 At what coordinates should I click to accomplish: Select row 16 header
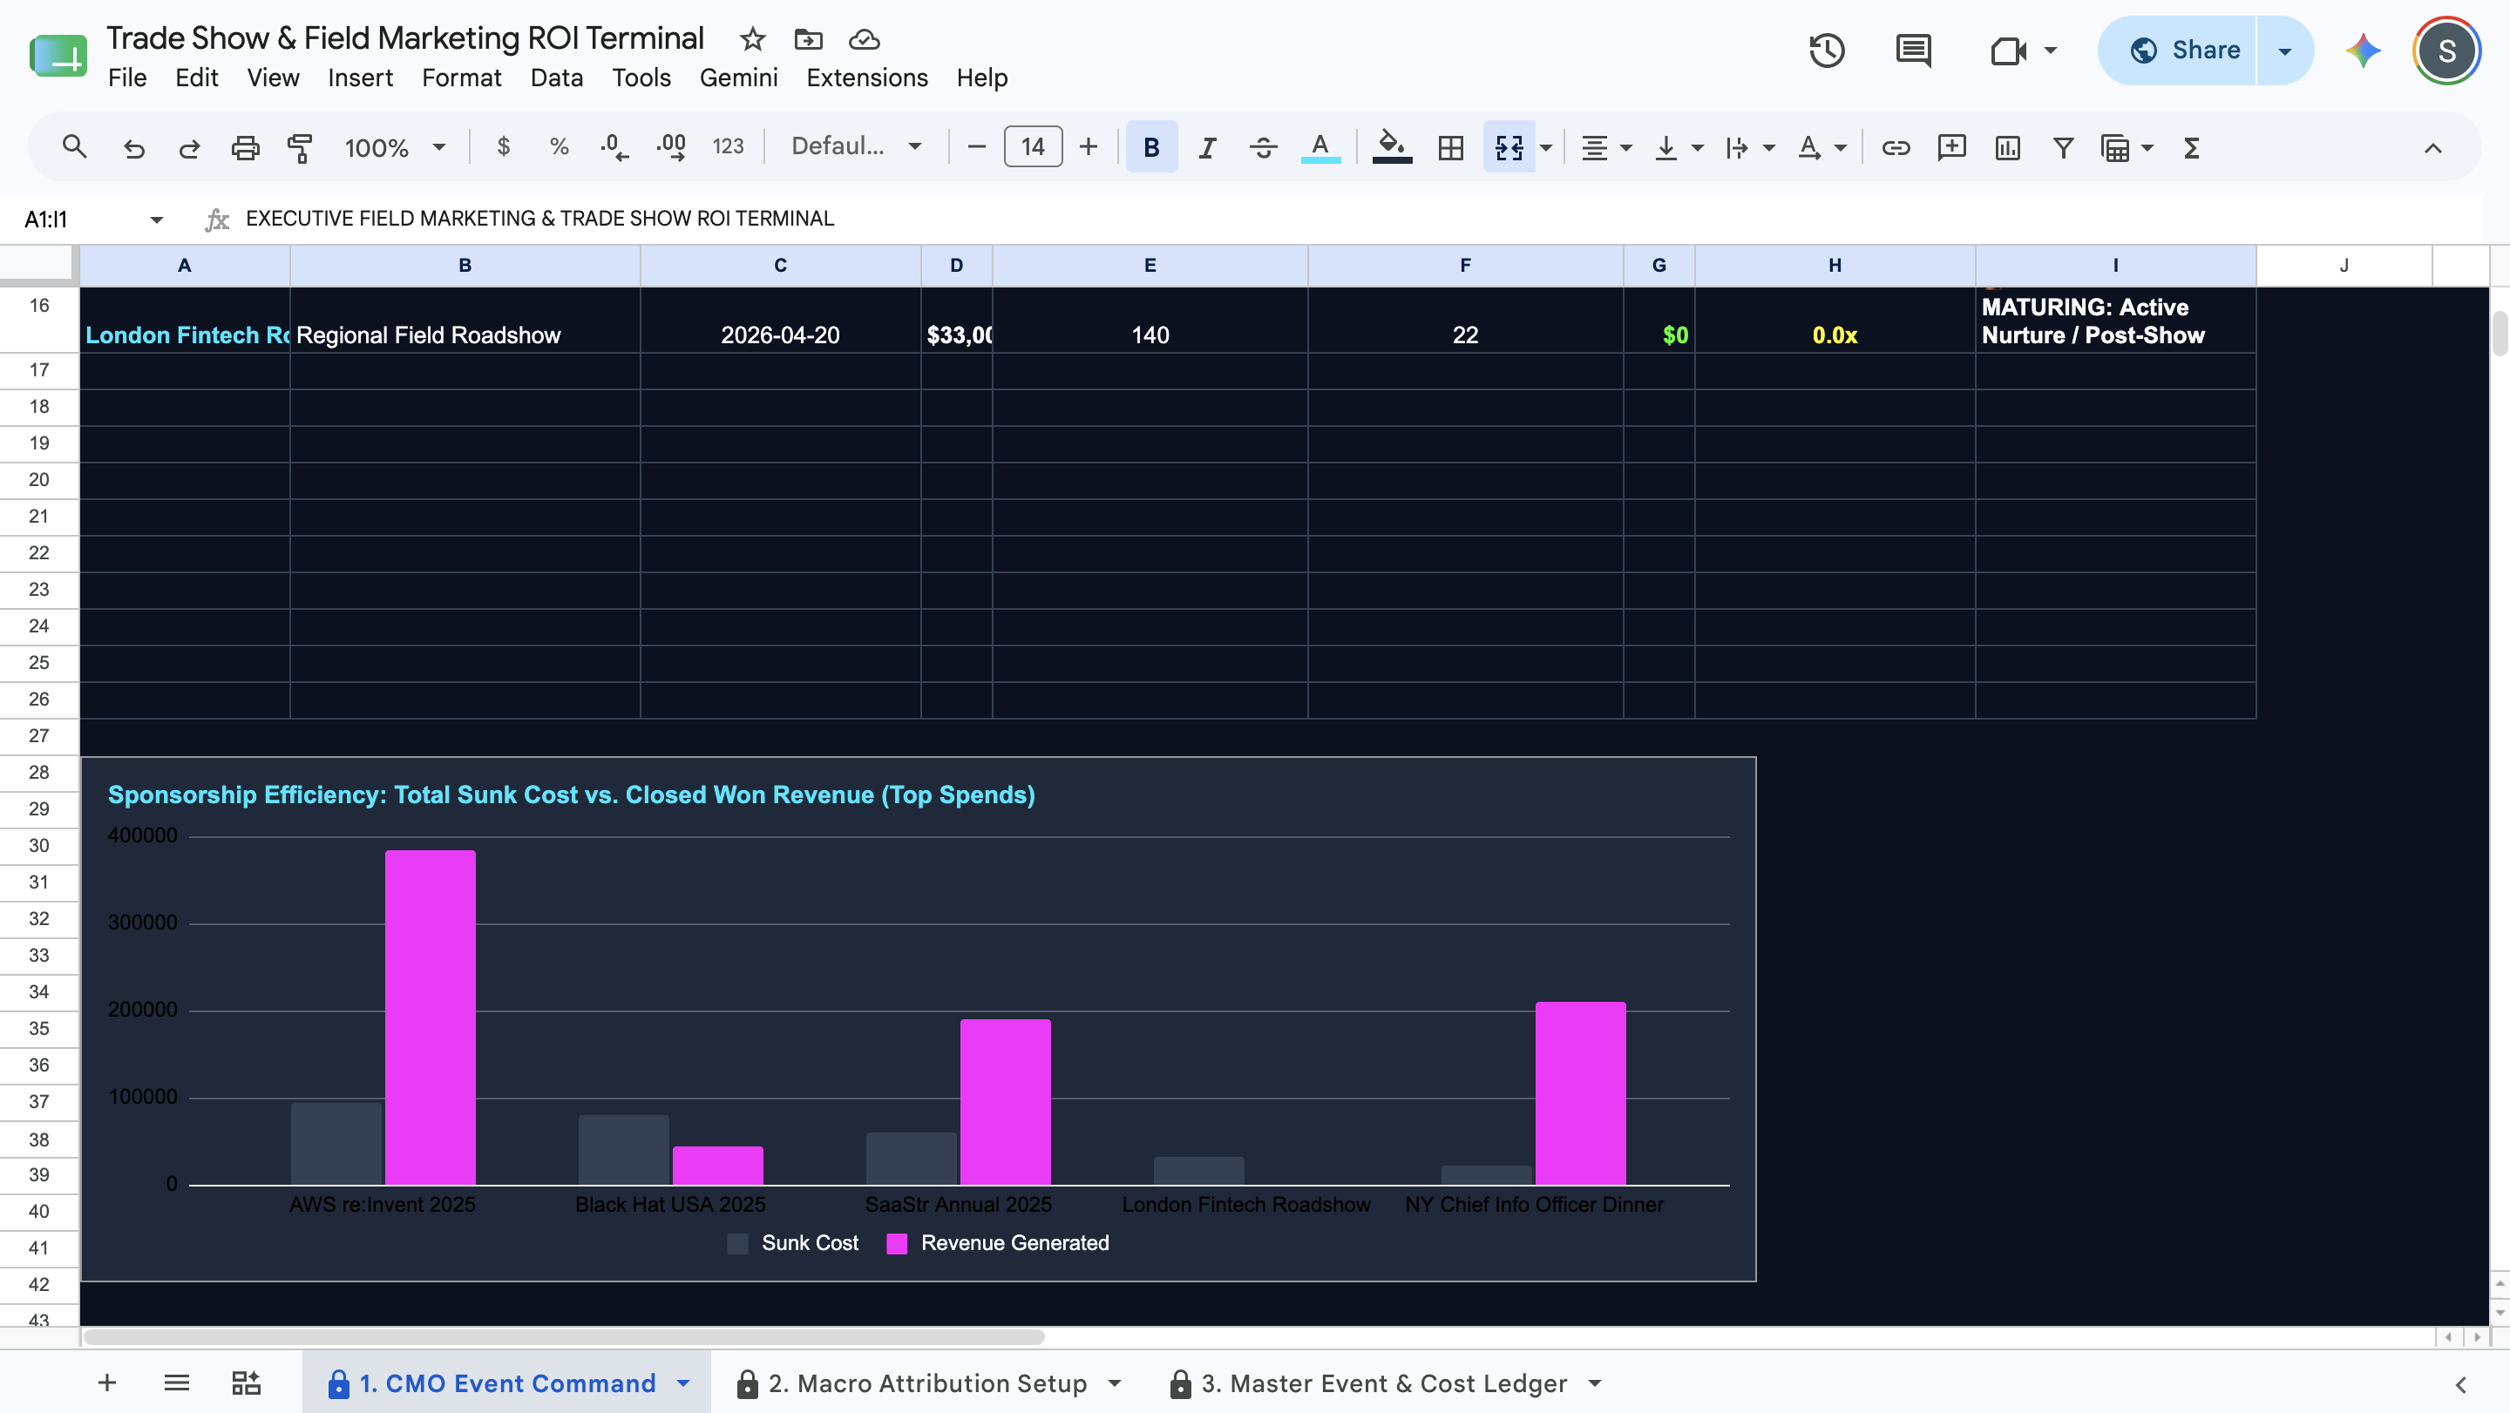pyautogui.click(x=39, y=320)
